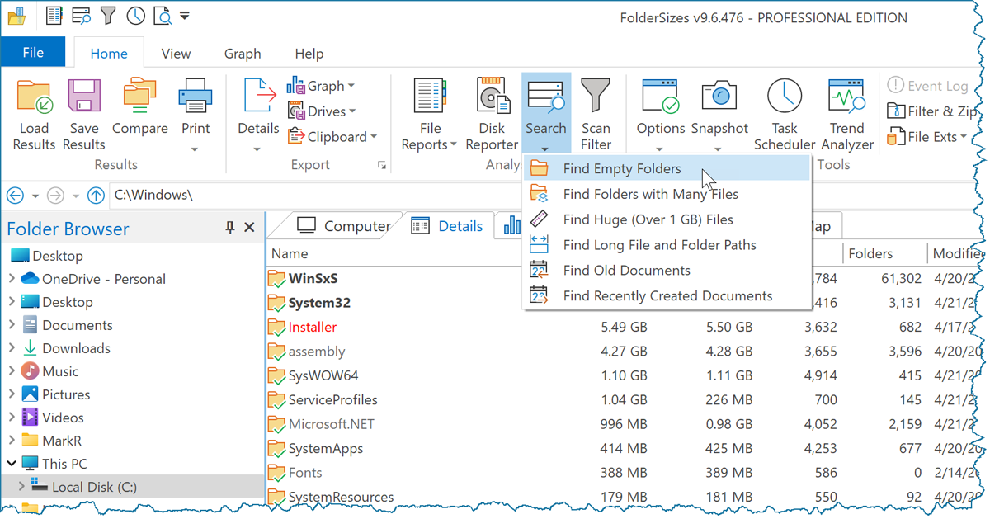
Task: Pin the Folder Browser panel
Action: 229,227
